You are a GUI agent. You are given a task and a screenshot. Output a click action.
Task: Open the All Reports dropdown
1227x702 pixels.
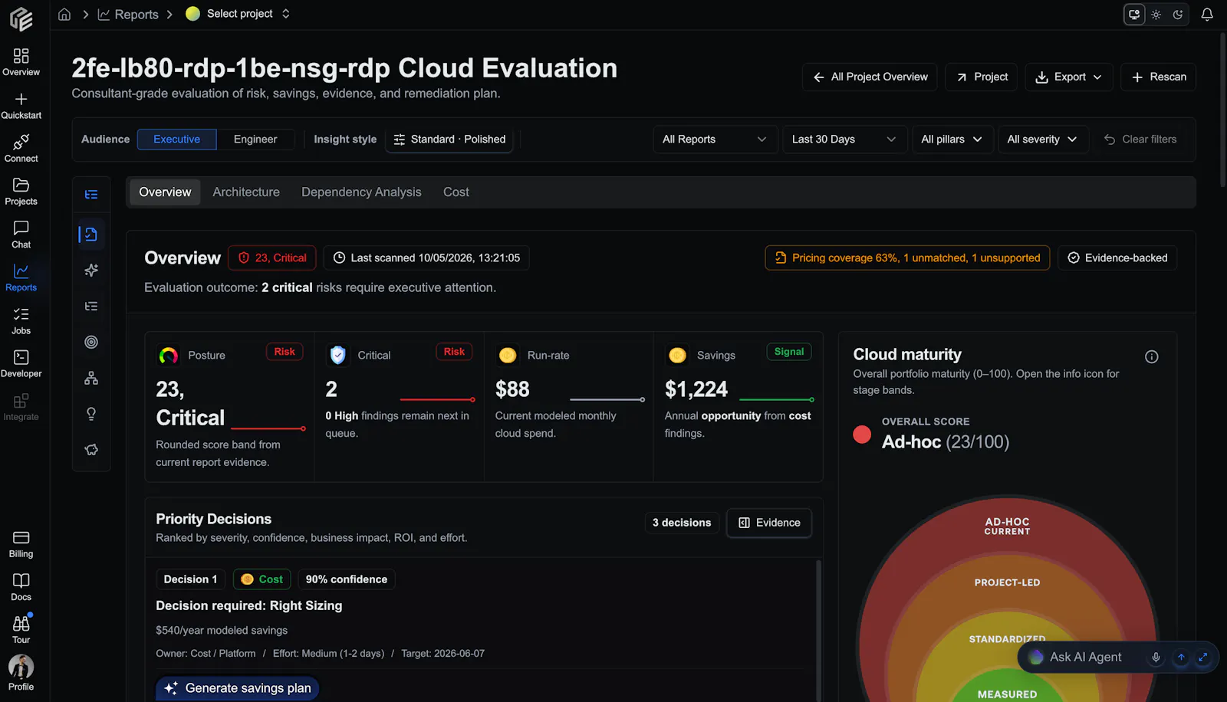(x=714, y=139)
